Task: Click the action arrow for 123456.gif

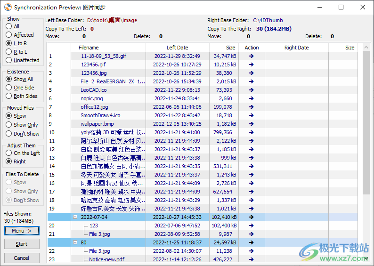Action: [251, 64]
